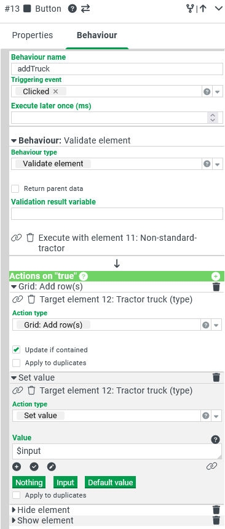Click link icon next to Execute with element 11
This screenshot has width=225, height=529.
[x=16, y=238]
